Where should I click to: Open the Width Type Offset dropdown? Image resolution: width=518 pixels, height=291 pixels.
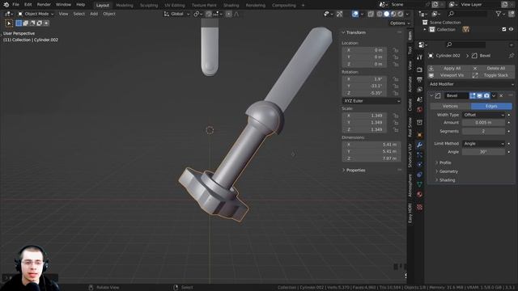point(484,115)
